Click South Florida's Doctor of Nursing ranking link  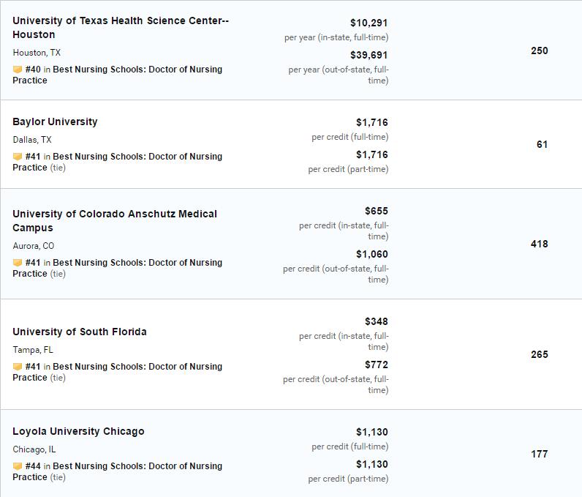(117, 372)
